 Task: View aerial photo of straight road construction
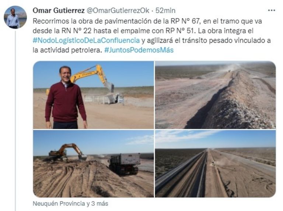215,164
